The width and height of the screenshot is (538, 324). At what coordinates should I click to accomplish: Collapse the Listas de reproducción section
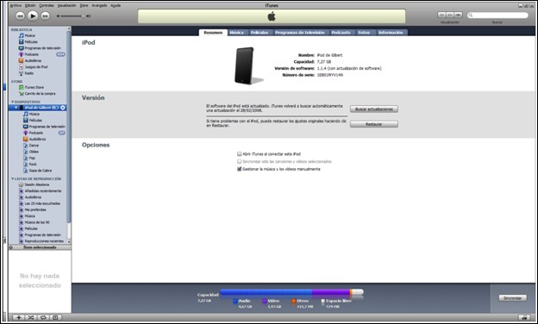(x=13, y=178)
